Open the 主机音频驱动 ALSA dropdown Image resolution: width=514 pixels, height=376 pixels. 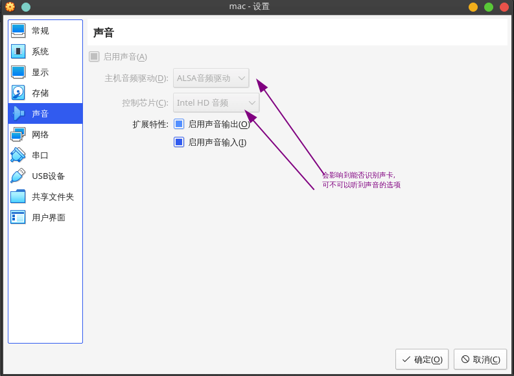coord(211,78)
